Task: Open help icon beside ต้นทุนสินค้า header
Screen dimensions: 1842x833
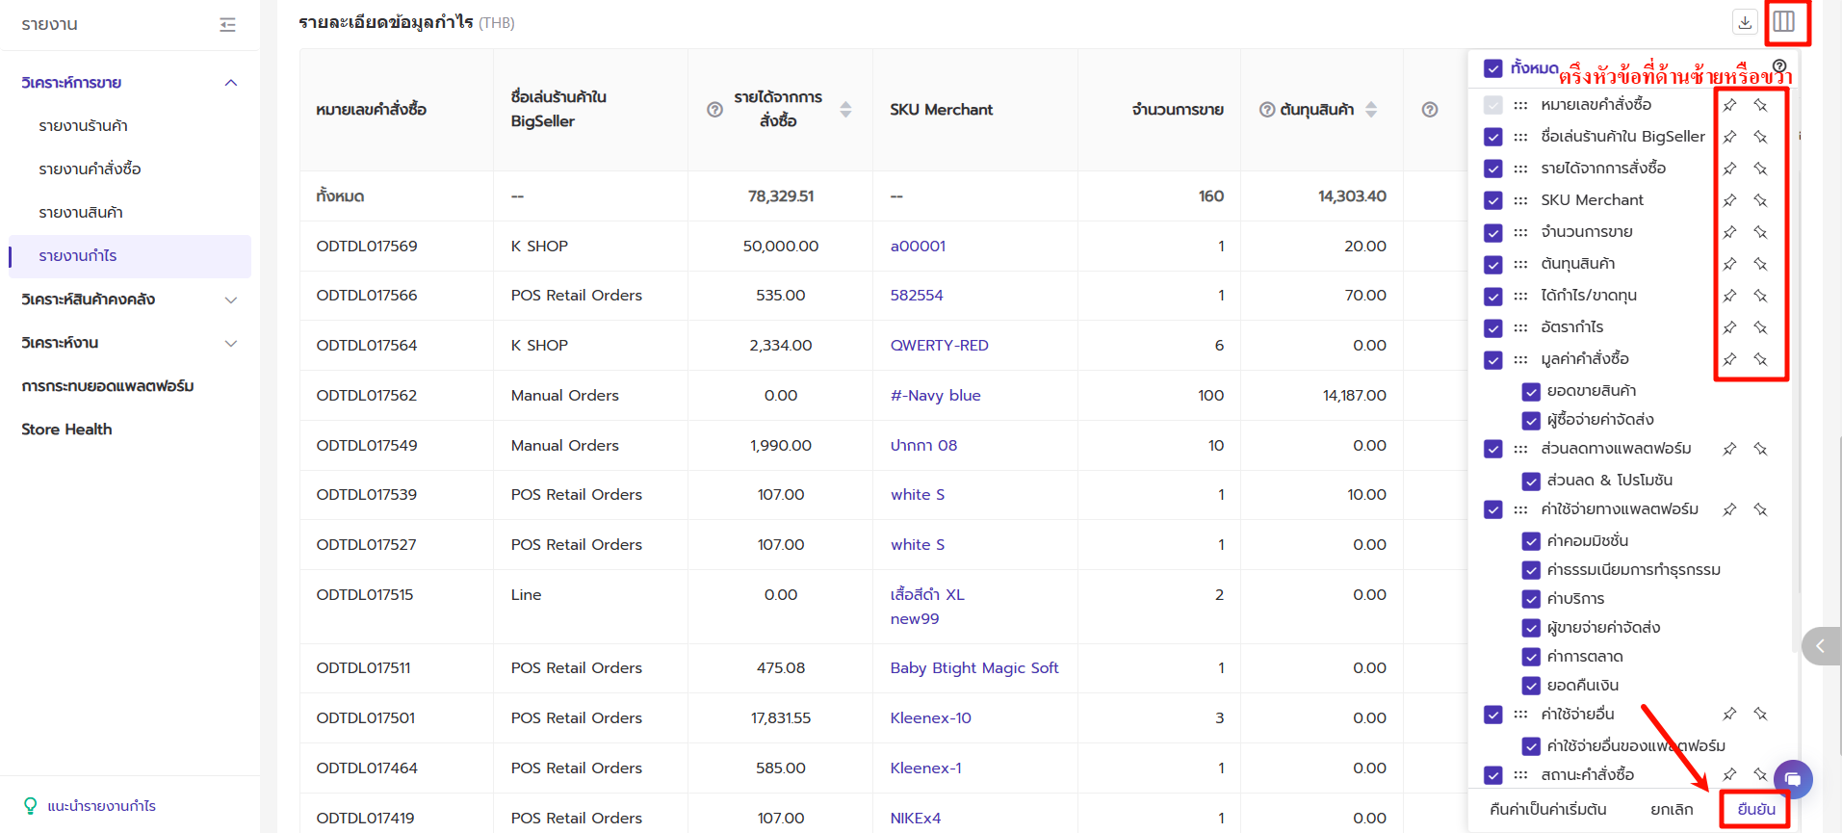Action: click(x=1267, y=110)
